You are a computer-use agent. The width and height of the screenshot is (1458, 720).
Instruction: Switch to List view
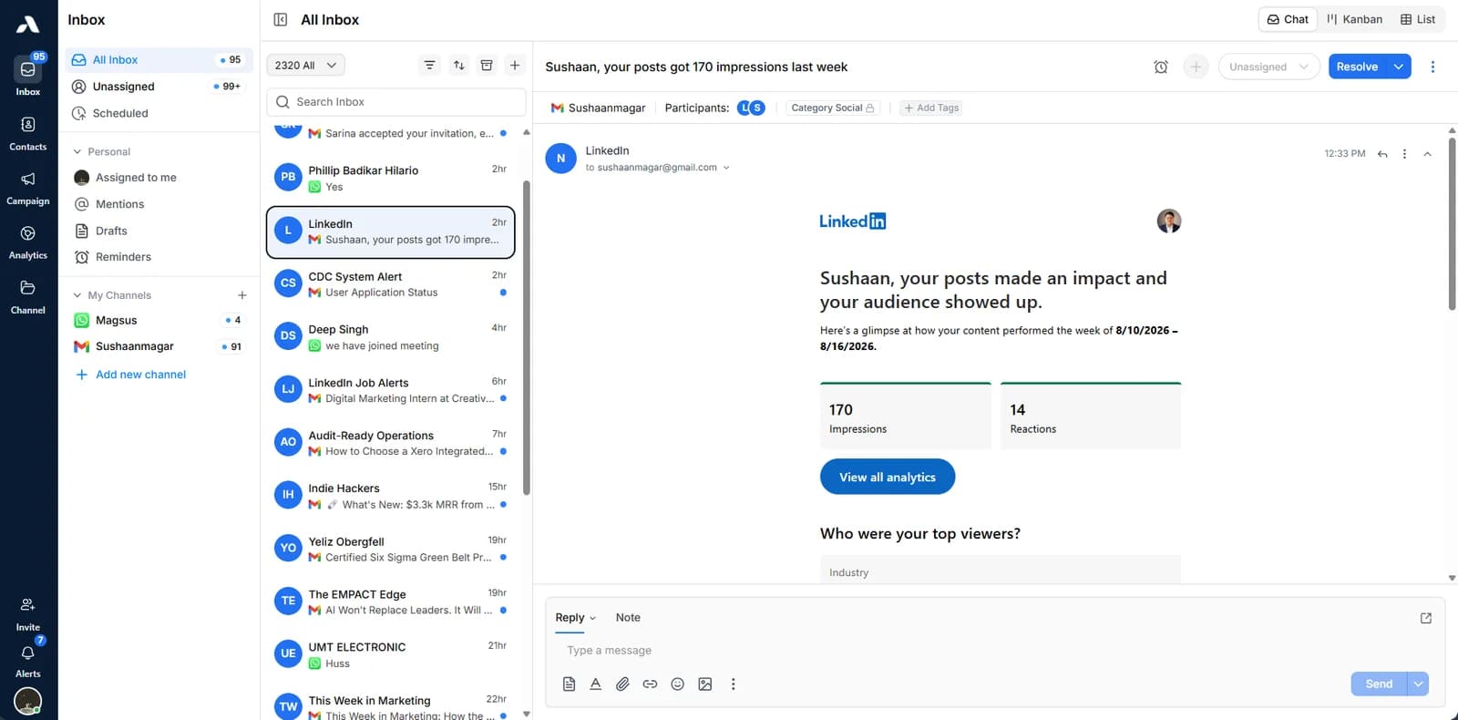point(1418,19)
